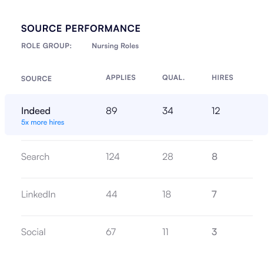Click Indeed's 12 hires value
Screen dimensions: 274x261
pos(216,111)
